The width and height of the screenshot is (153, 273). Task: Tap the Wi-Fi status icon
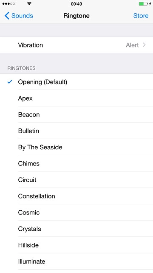[x=29, y=3]
